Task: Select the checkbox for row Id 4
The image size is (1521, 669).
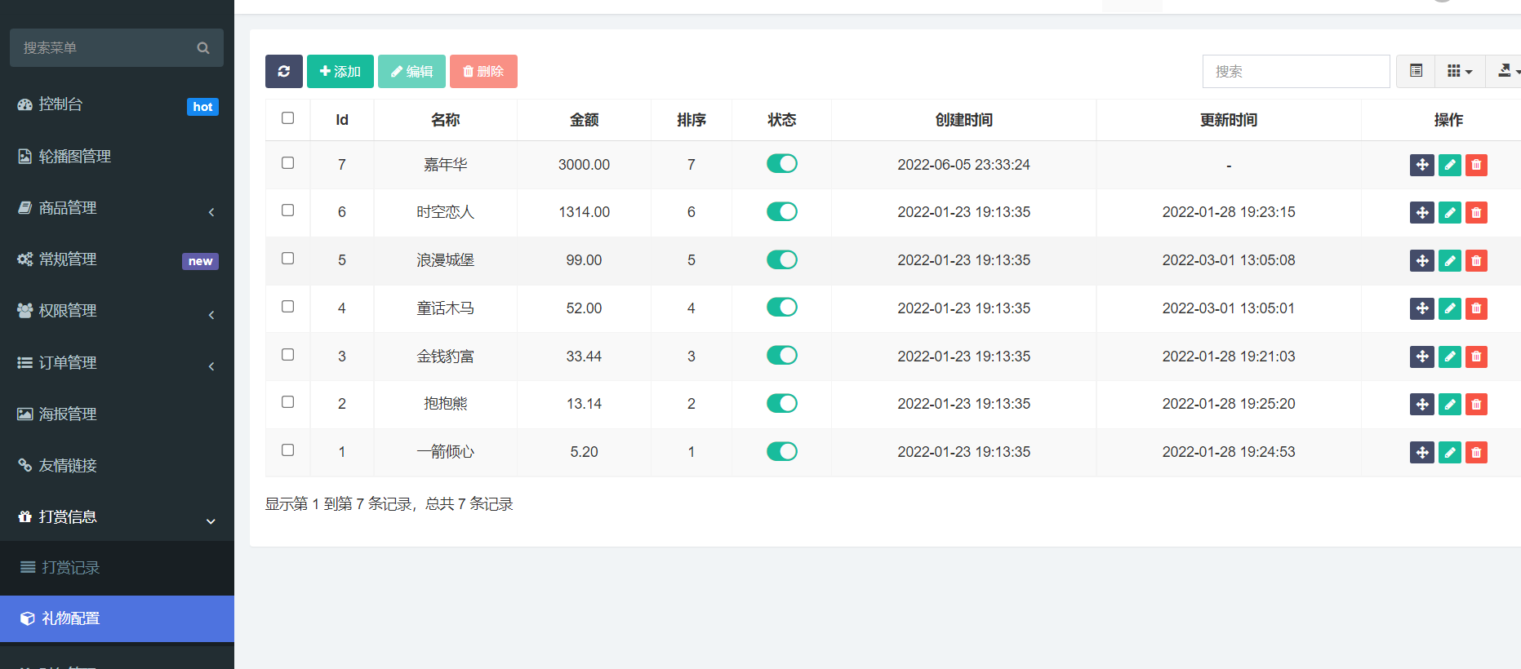Action: tap(287, 307)
